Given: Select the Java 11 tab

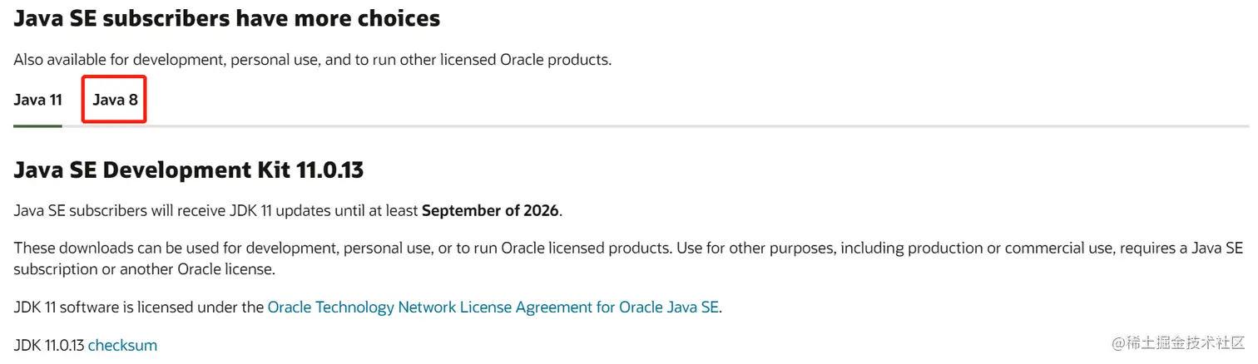Looking at the screenshot, I should 38,101.
